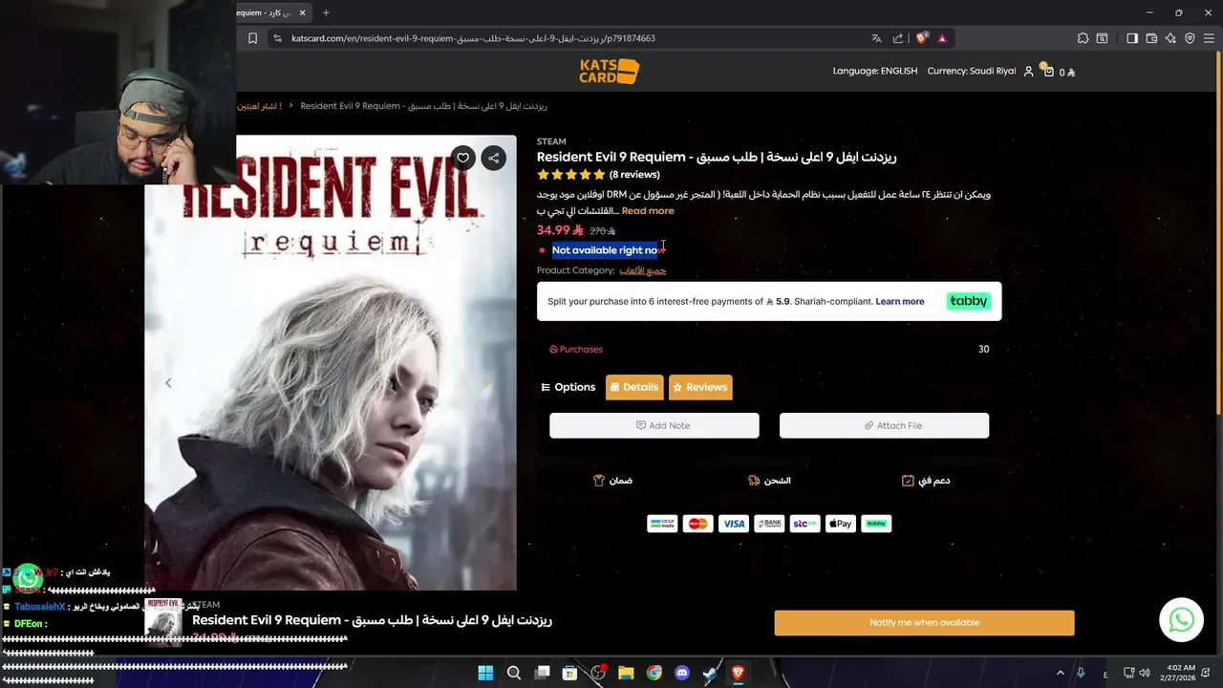
Task: Open the product category link
Action: (643, 270)
